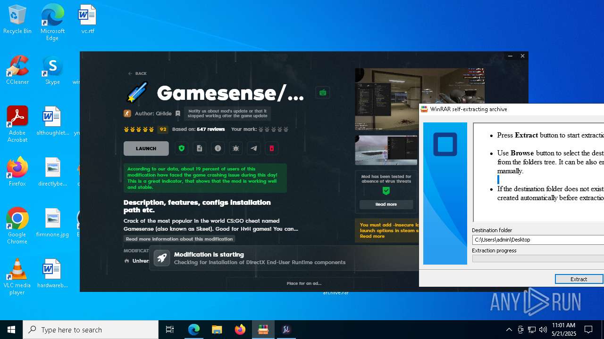Open Task View on the taskbar
Screen dimensions: 604x339
coord(170,330)
